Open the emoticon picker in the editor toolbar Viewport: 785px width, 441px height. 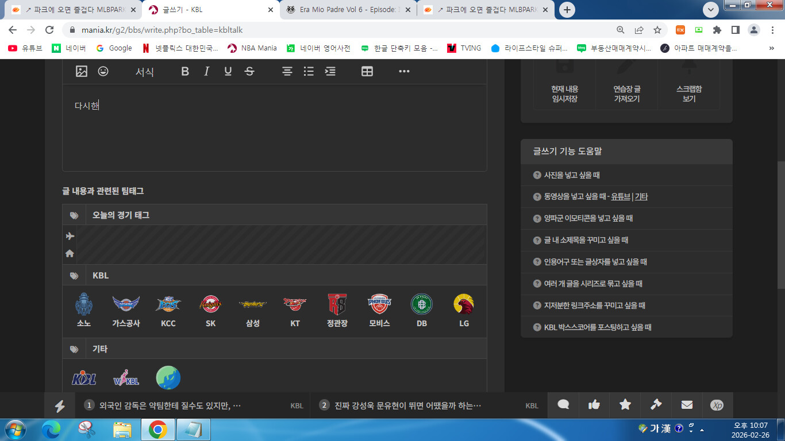(x=103, y=71)
